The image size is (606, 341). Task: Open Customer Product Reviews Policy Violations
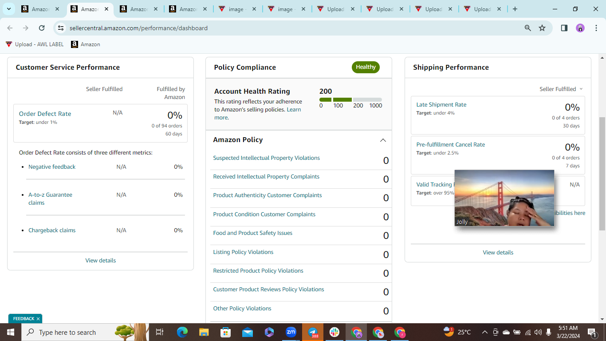pyautogui.click(x=268, y=289)
